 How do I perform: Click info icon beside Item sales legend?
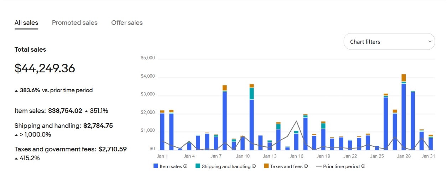(185, 166)
